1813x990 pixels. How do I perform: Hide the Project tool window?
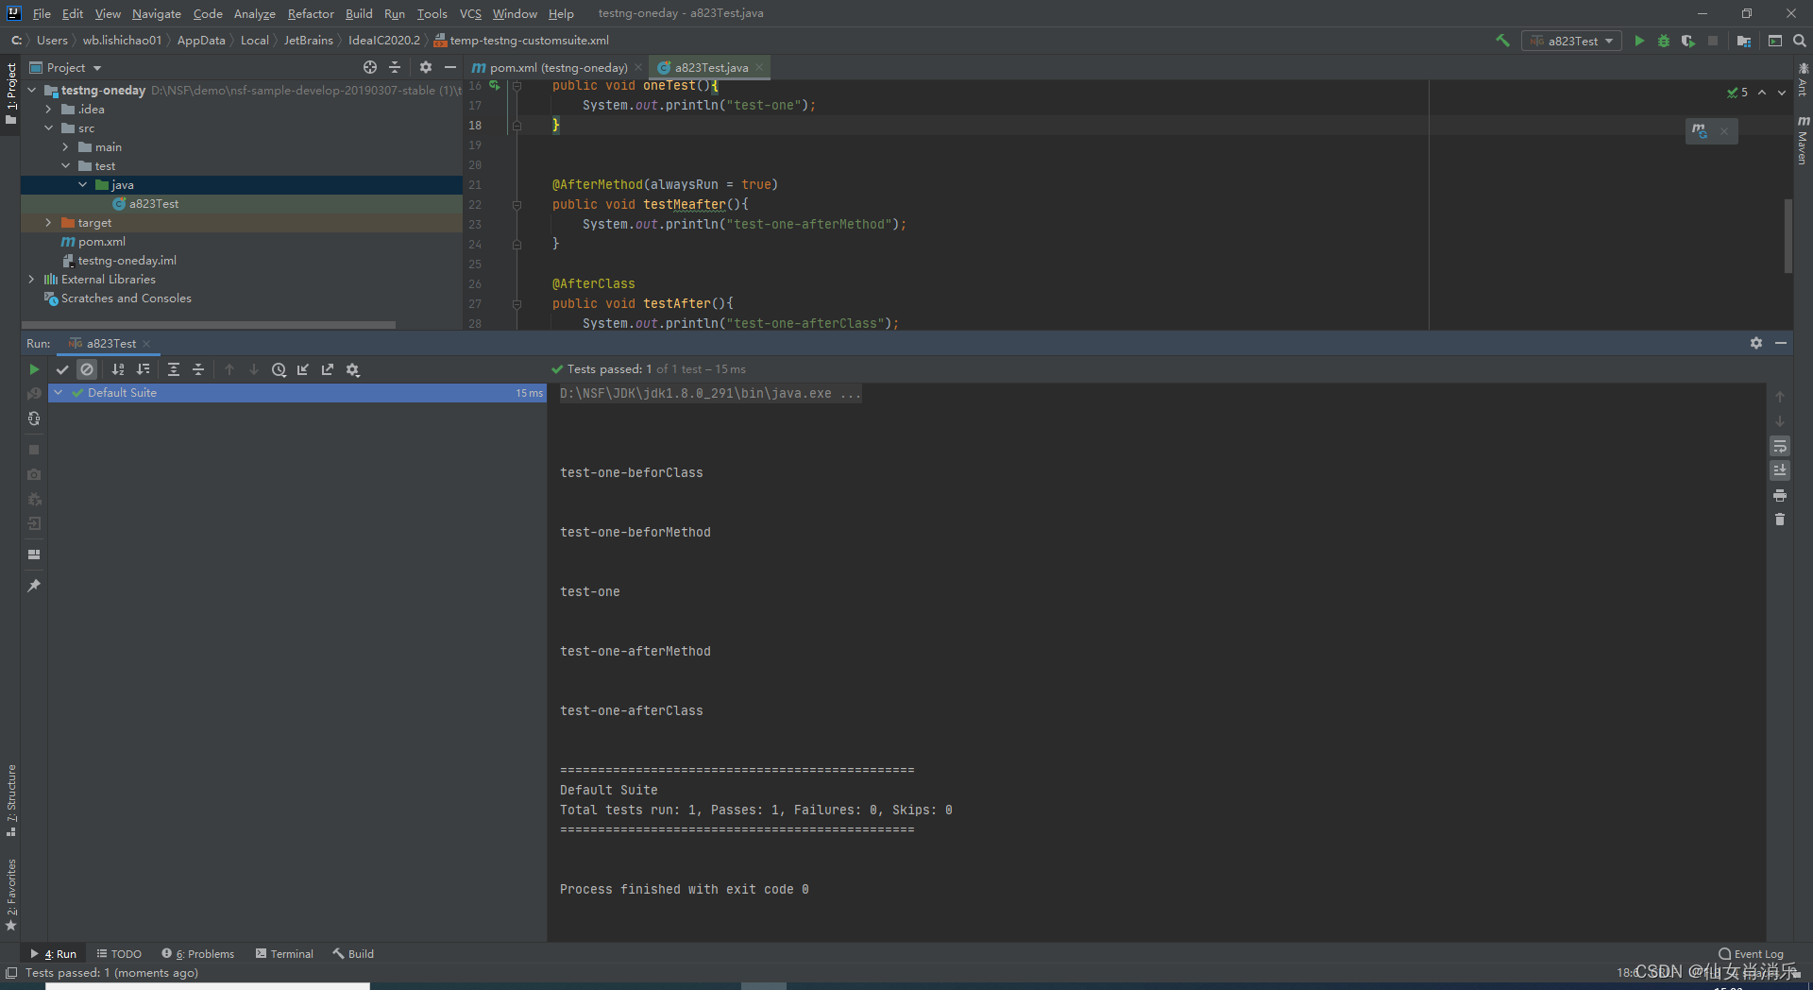click(450, 67)
